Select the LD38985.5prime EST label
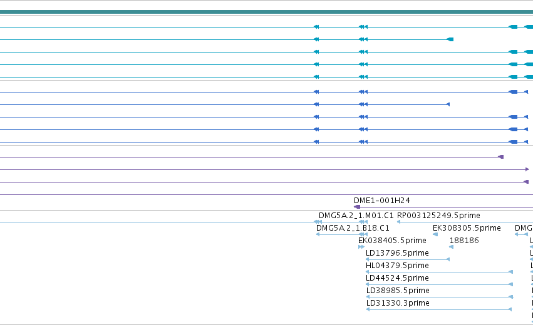This screenshot has width=533, height=325. point(398,291)
